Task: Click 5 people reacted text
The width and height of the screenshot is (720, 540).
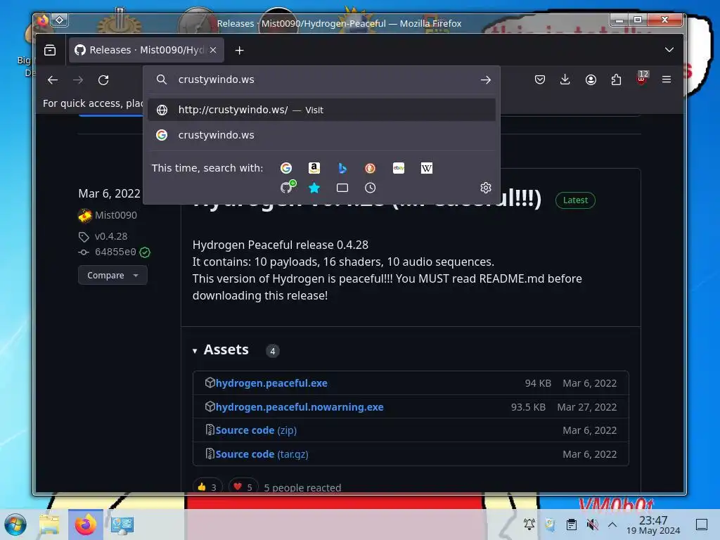Action: tap(302, 488)
